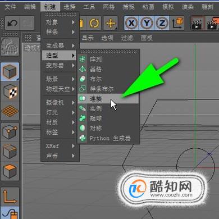
Task: Expand the 变形器 submenu
Action: (60, 66)
